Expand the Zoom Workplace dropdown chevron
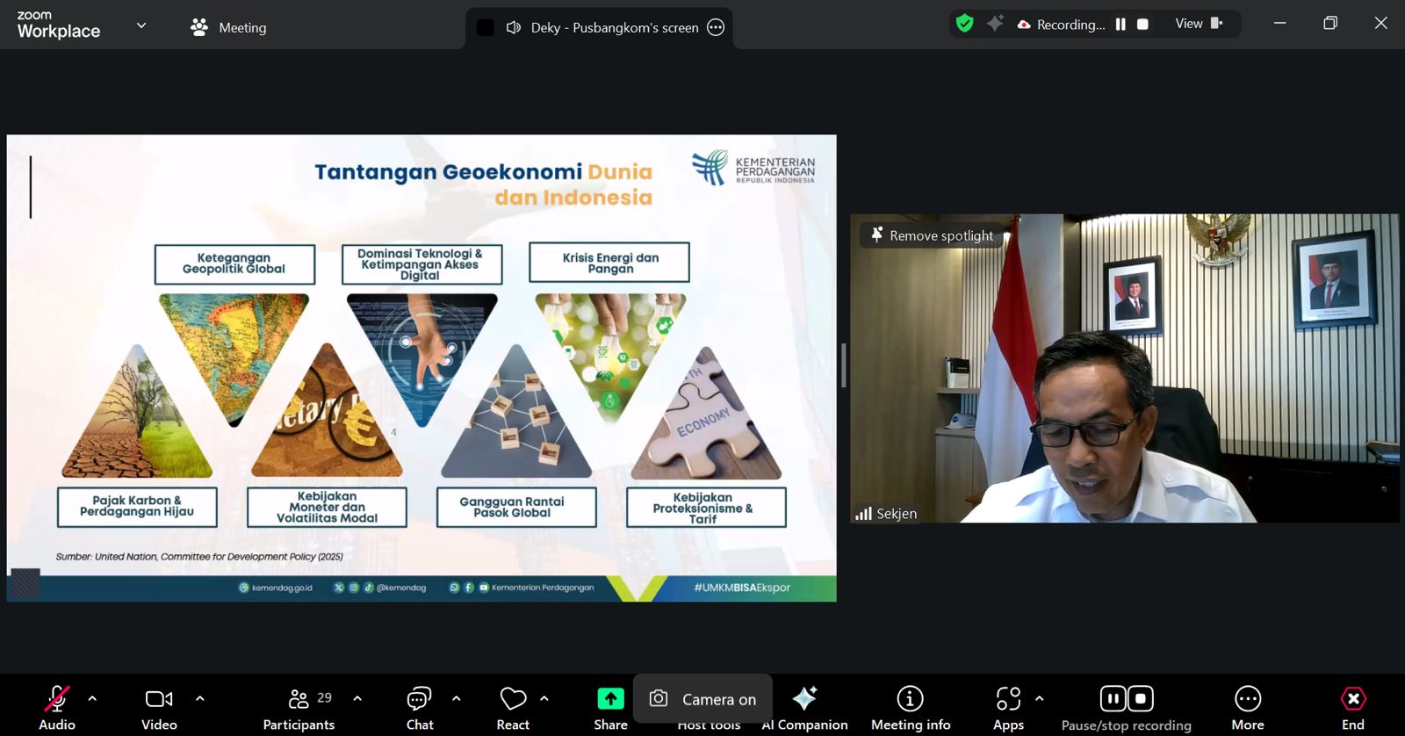Viewport: 1405px width, 736px height. (141, 25)
